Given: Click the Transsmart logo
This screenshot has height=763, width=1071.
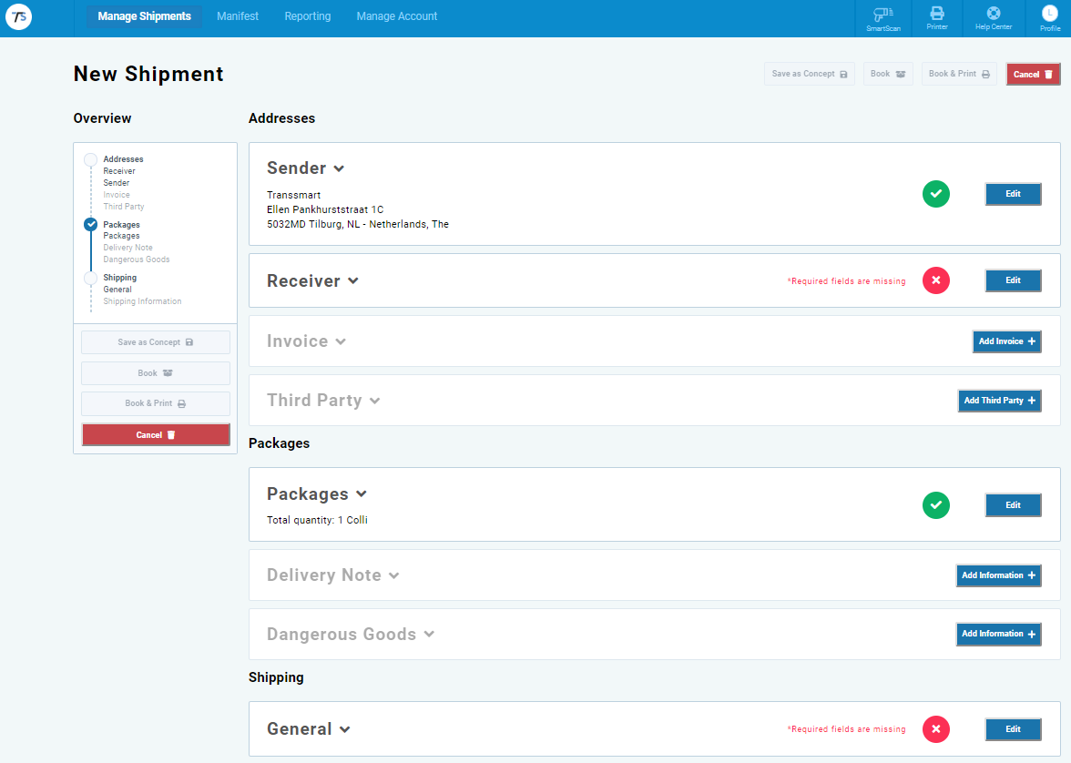Looking at the screenshot, I should pyautogui.click(x=18, y=16).
